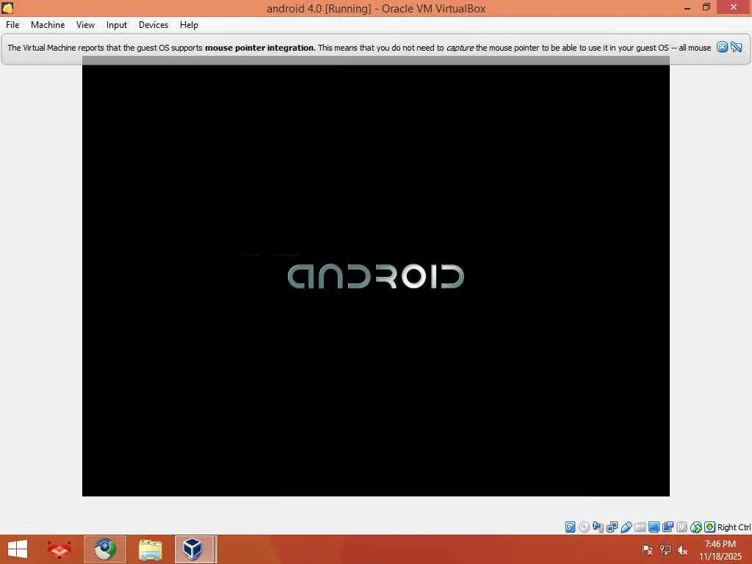Close the VirtualBox VM window
Image resolution: width=752 pixels, height=564 pixels.
(734, 7)
